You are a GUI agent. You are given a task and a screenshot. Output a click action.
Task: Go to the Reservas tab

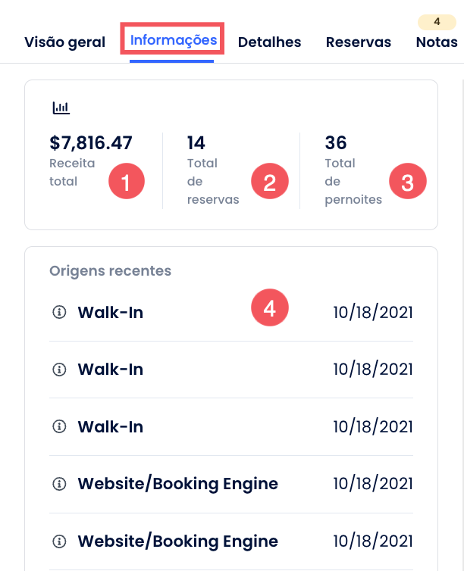[x=358, y=42]
